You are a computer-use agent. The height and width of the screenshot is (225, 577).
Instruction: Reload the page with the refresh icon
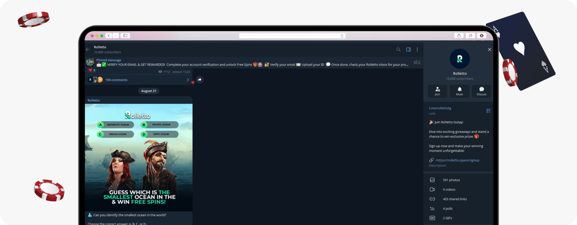[342, 36]
